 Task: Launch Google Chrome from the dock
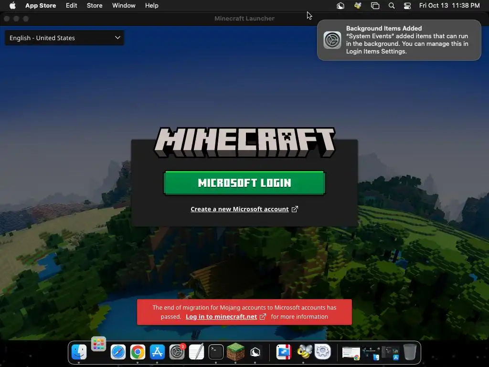point(138,352)
